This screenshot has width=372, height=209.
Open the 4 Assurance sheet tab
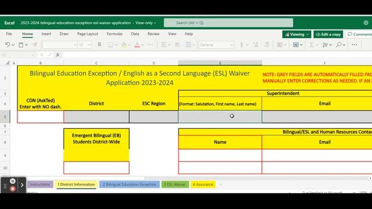pyautogui.click(x=203, y=185)
